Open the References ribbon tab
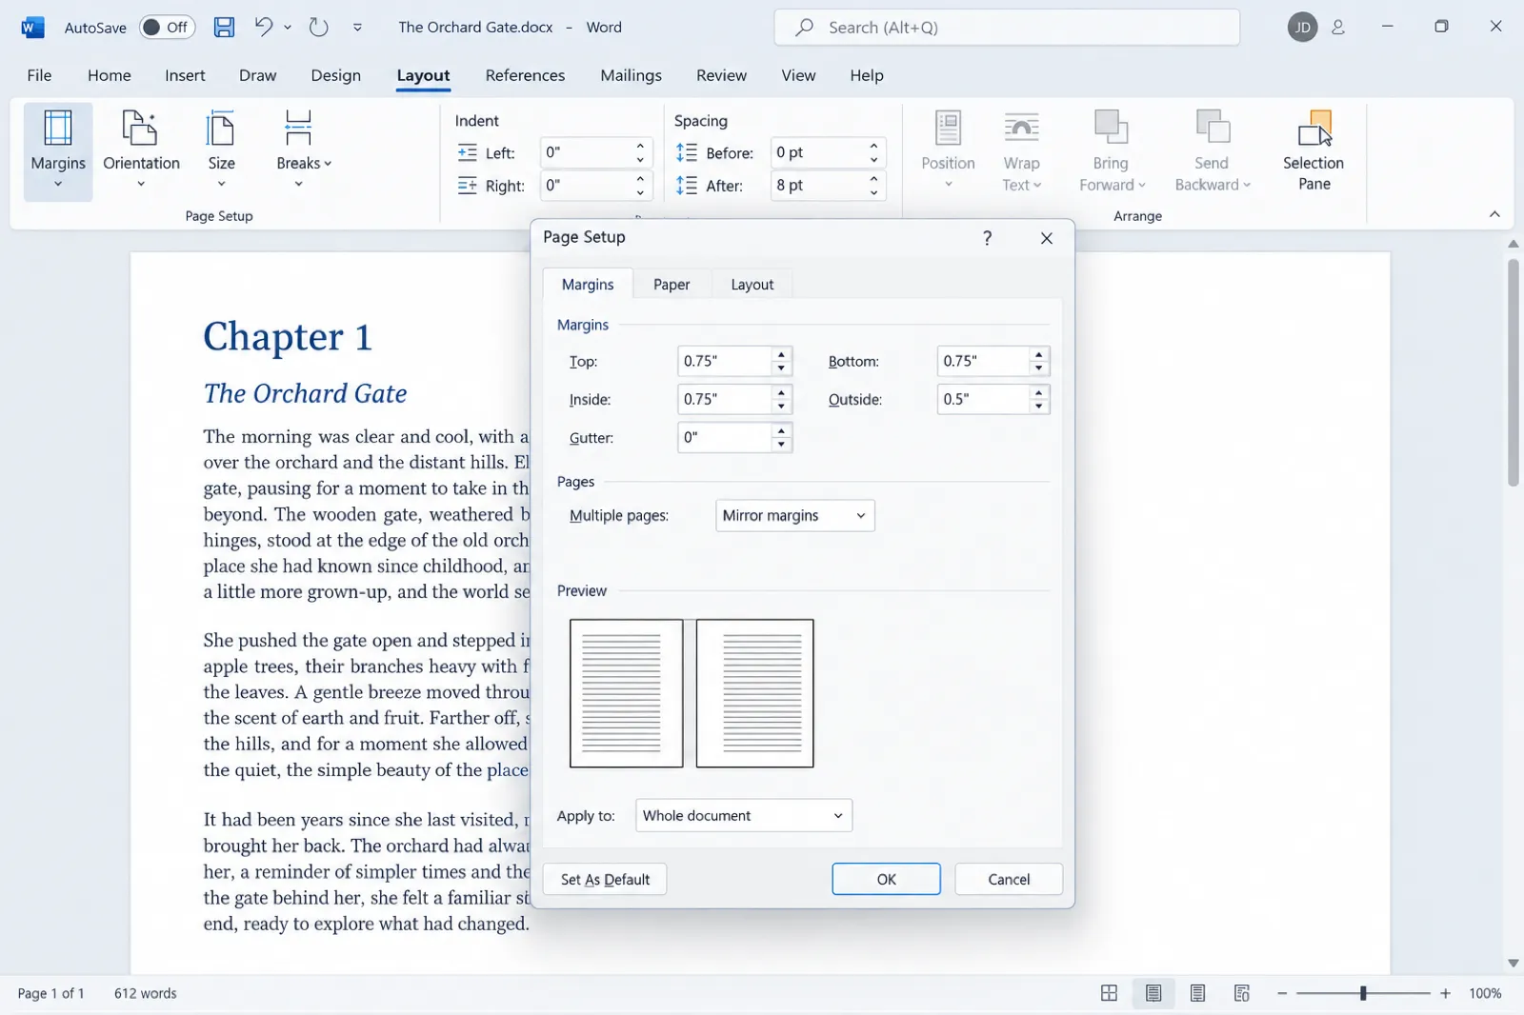The height and width of the screenshot is (1015, 1524). [x=525, y=75]
